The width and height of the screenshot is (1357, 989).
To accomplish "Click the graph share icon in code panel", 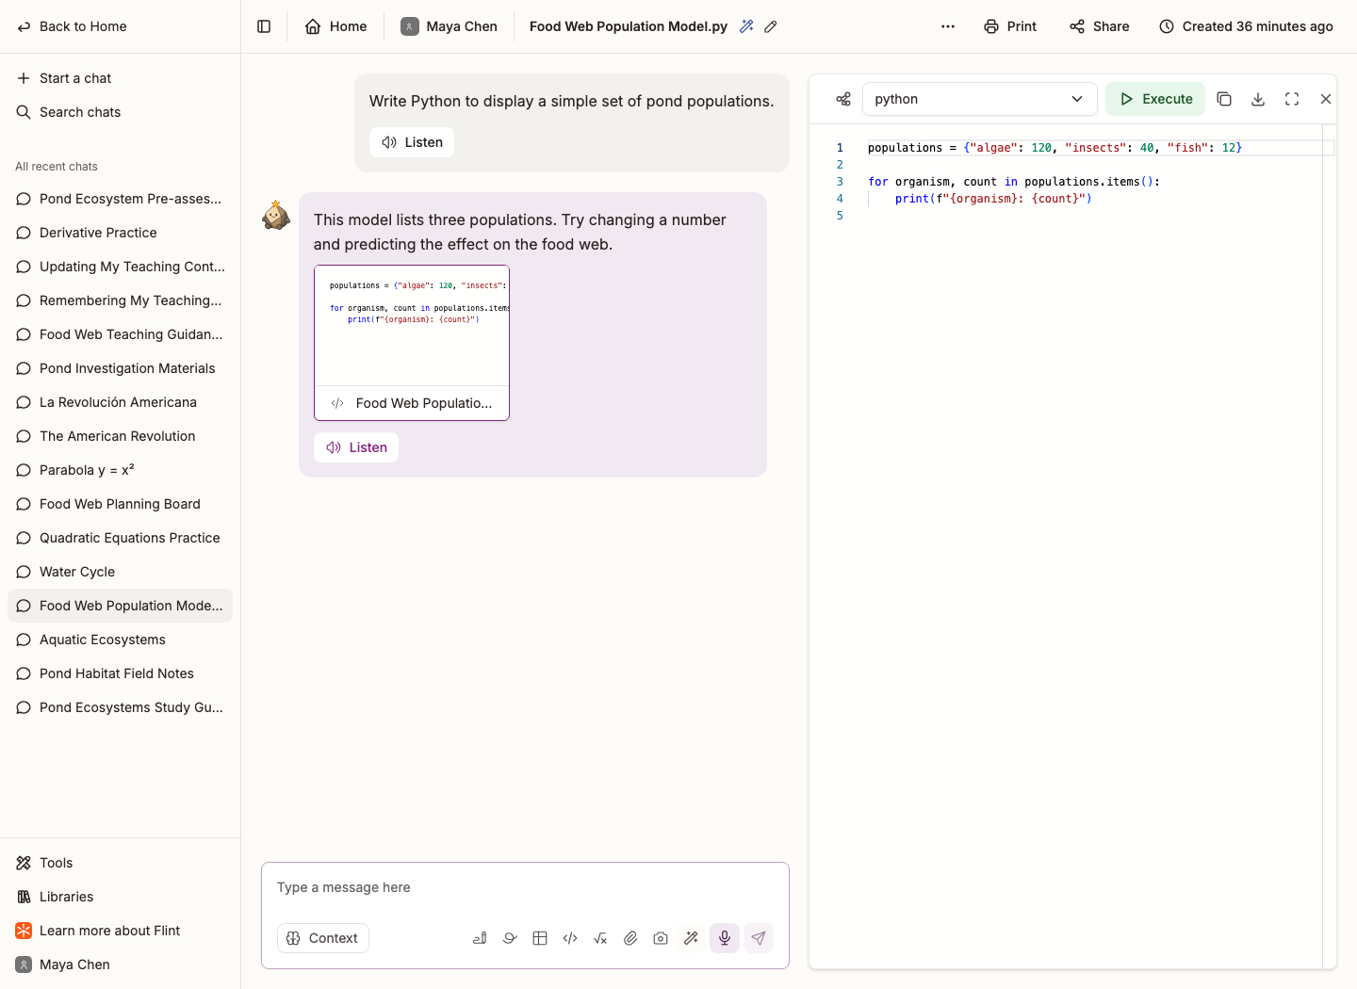I will coord(843,99).
